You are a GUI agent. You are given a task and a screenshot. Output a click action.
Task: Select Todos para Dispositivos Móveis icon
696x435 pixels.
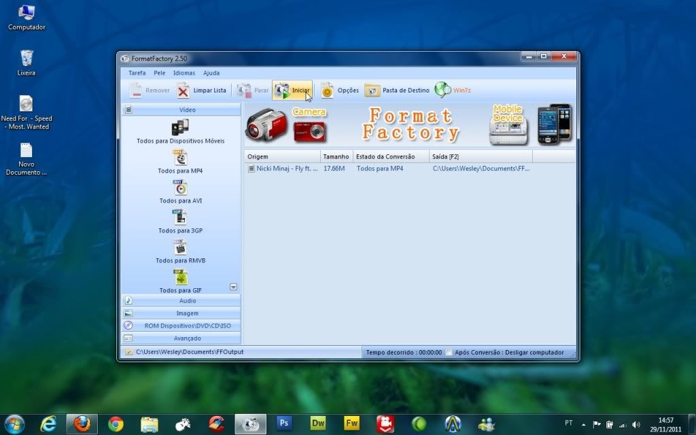tap(180, 127)
